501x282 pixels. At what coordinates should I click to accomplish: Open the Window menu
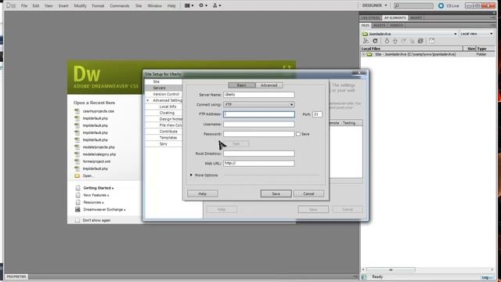pyautogui.click(x=155, y=5)
